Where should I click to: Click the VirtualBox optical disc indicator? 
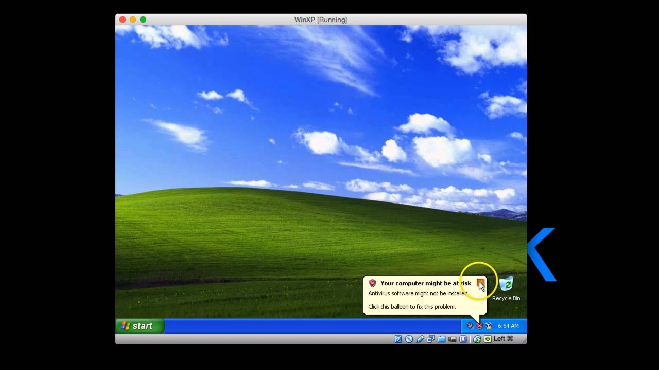coord(409,339)
